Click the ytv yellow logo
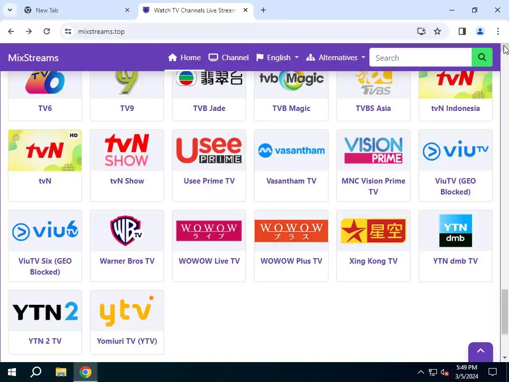The image size is (509, 382). click(127, 311)
